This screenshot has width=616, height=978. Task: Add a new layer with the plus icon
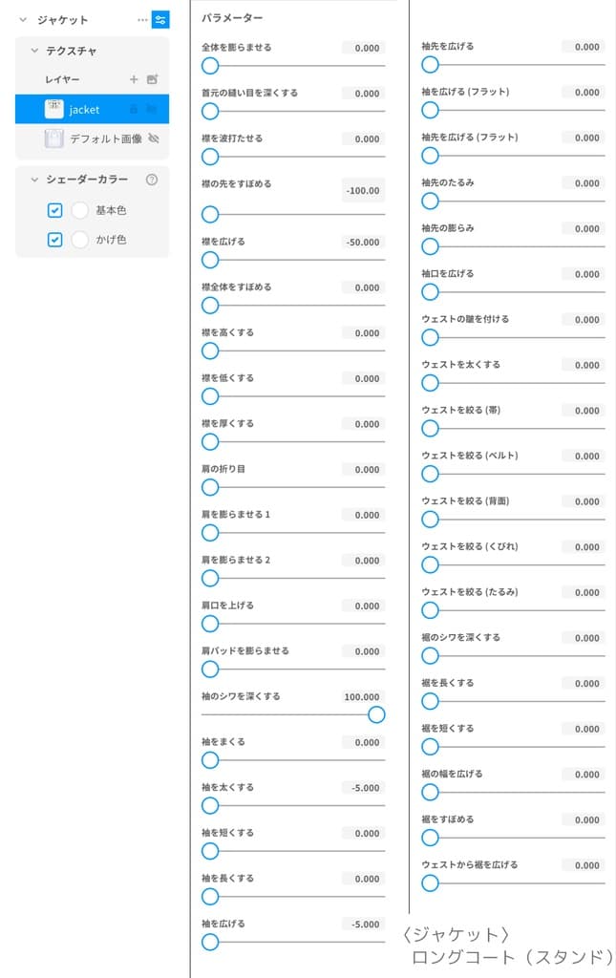(x=134, y=79)
